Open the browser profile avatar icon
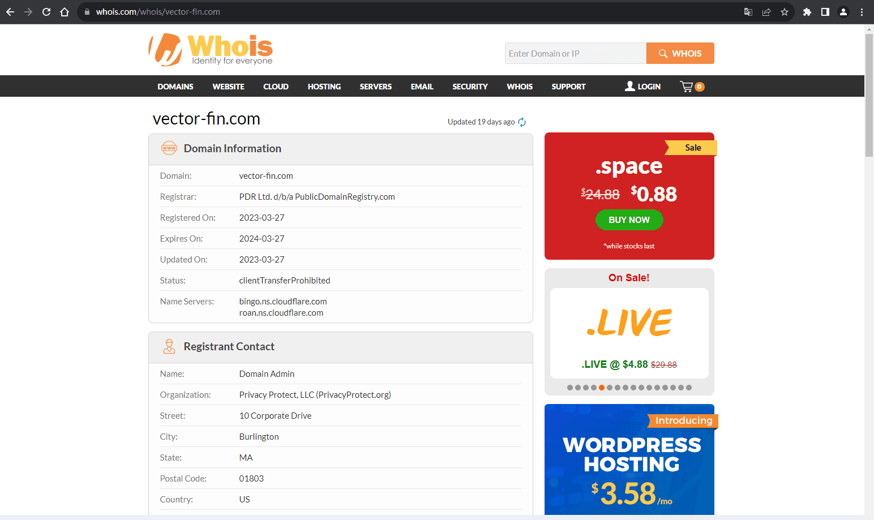 pyautogui.click(x=843, y=12)
